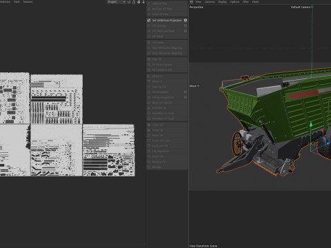Choose the UV Weld entry
Image resolution: width=331 pixels, height=248 pixels.
167,36
